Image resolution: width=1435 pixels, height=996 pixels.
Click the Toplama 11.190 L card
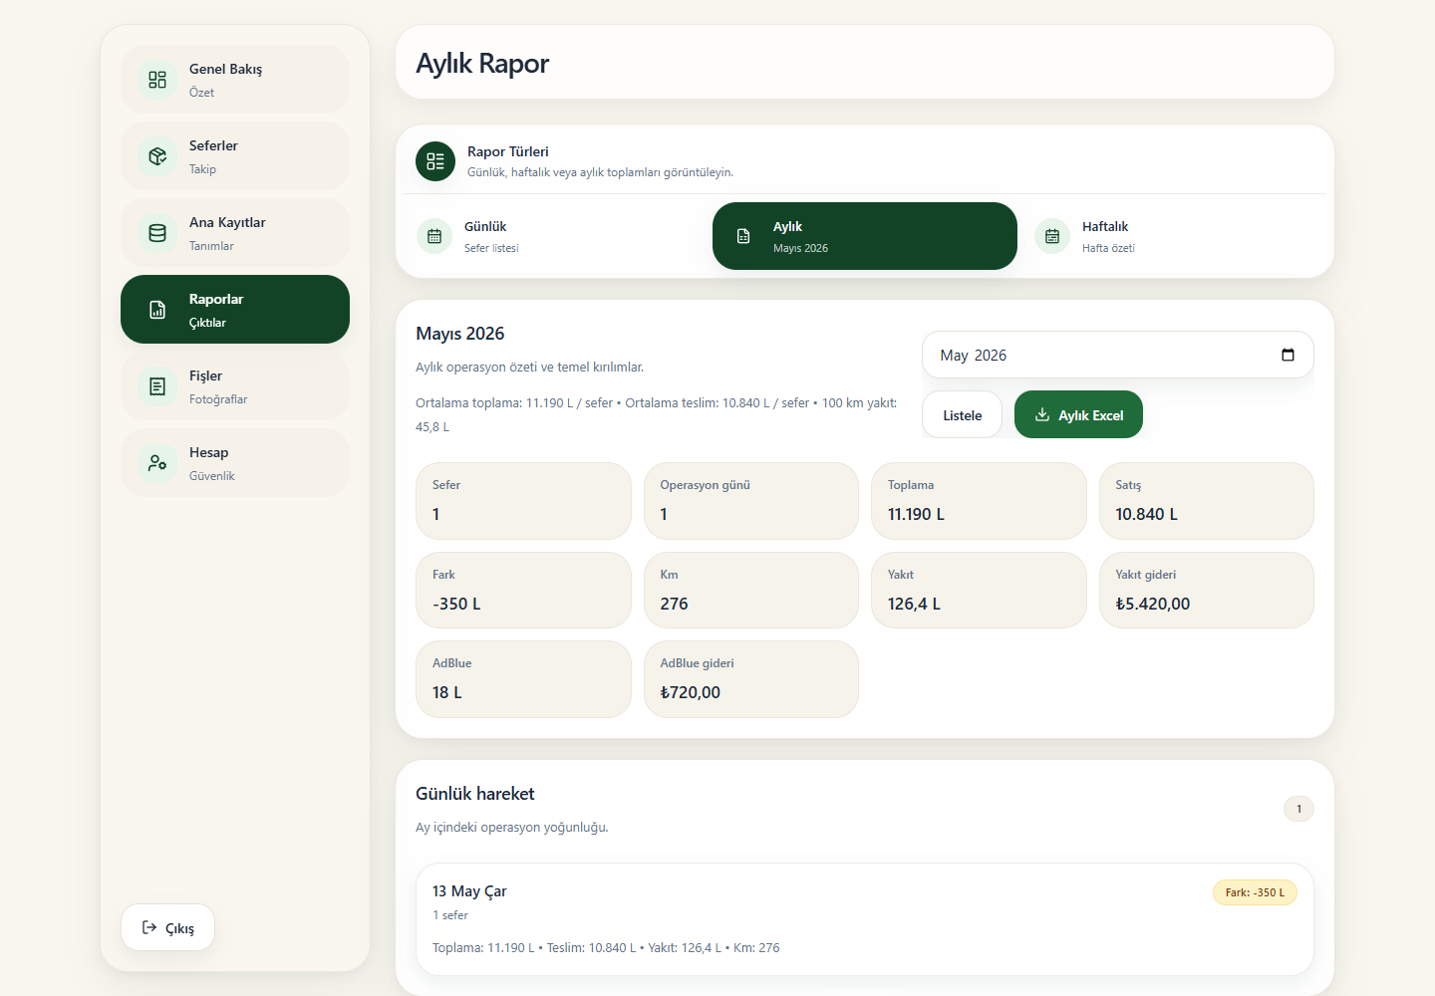coord(979,501)
